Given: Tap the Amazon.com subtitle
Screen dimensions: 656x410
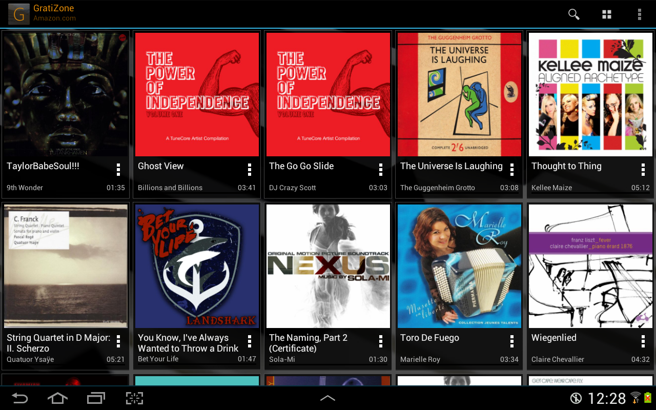Looking at the screenshot, I should 54,18.
